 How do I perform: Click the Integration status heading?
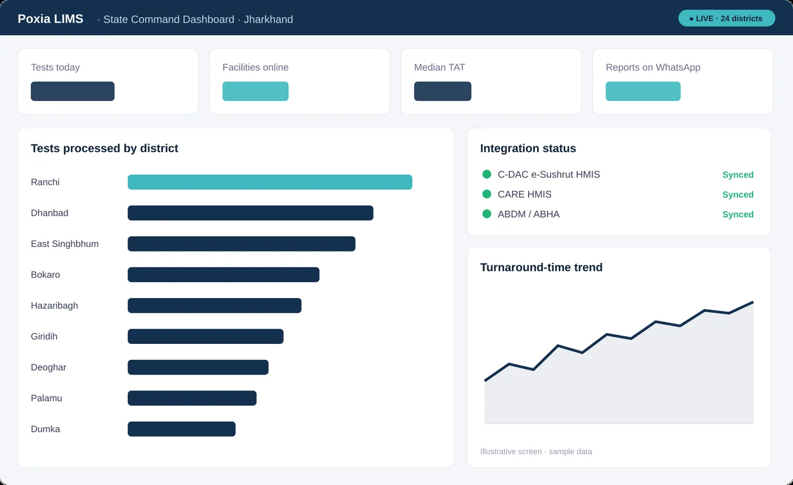pos(528,148)
